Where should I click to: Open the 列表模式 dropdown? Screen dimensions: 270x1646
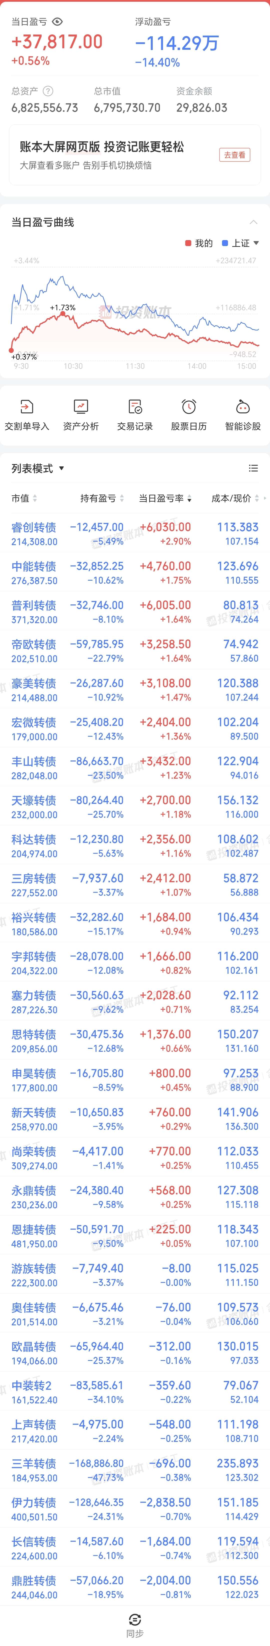tap(38, 468)
